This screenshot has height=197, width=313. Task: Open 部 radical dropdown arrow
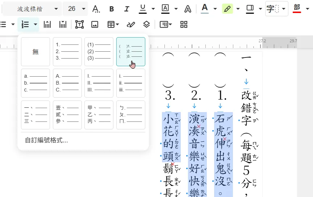pos(308,9)
